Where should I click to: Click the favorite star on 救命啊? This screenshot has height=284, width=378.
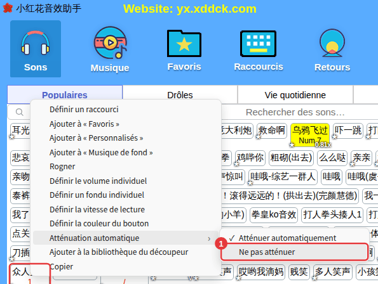click(x=258, y=137)
